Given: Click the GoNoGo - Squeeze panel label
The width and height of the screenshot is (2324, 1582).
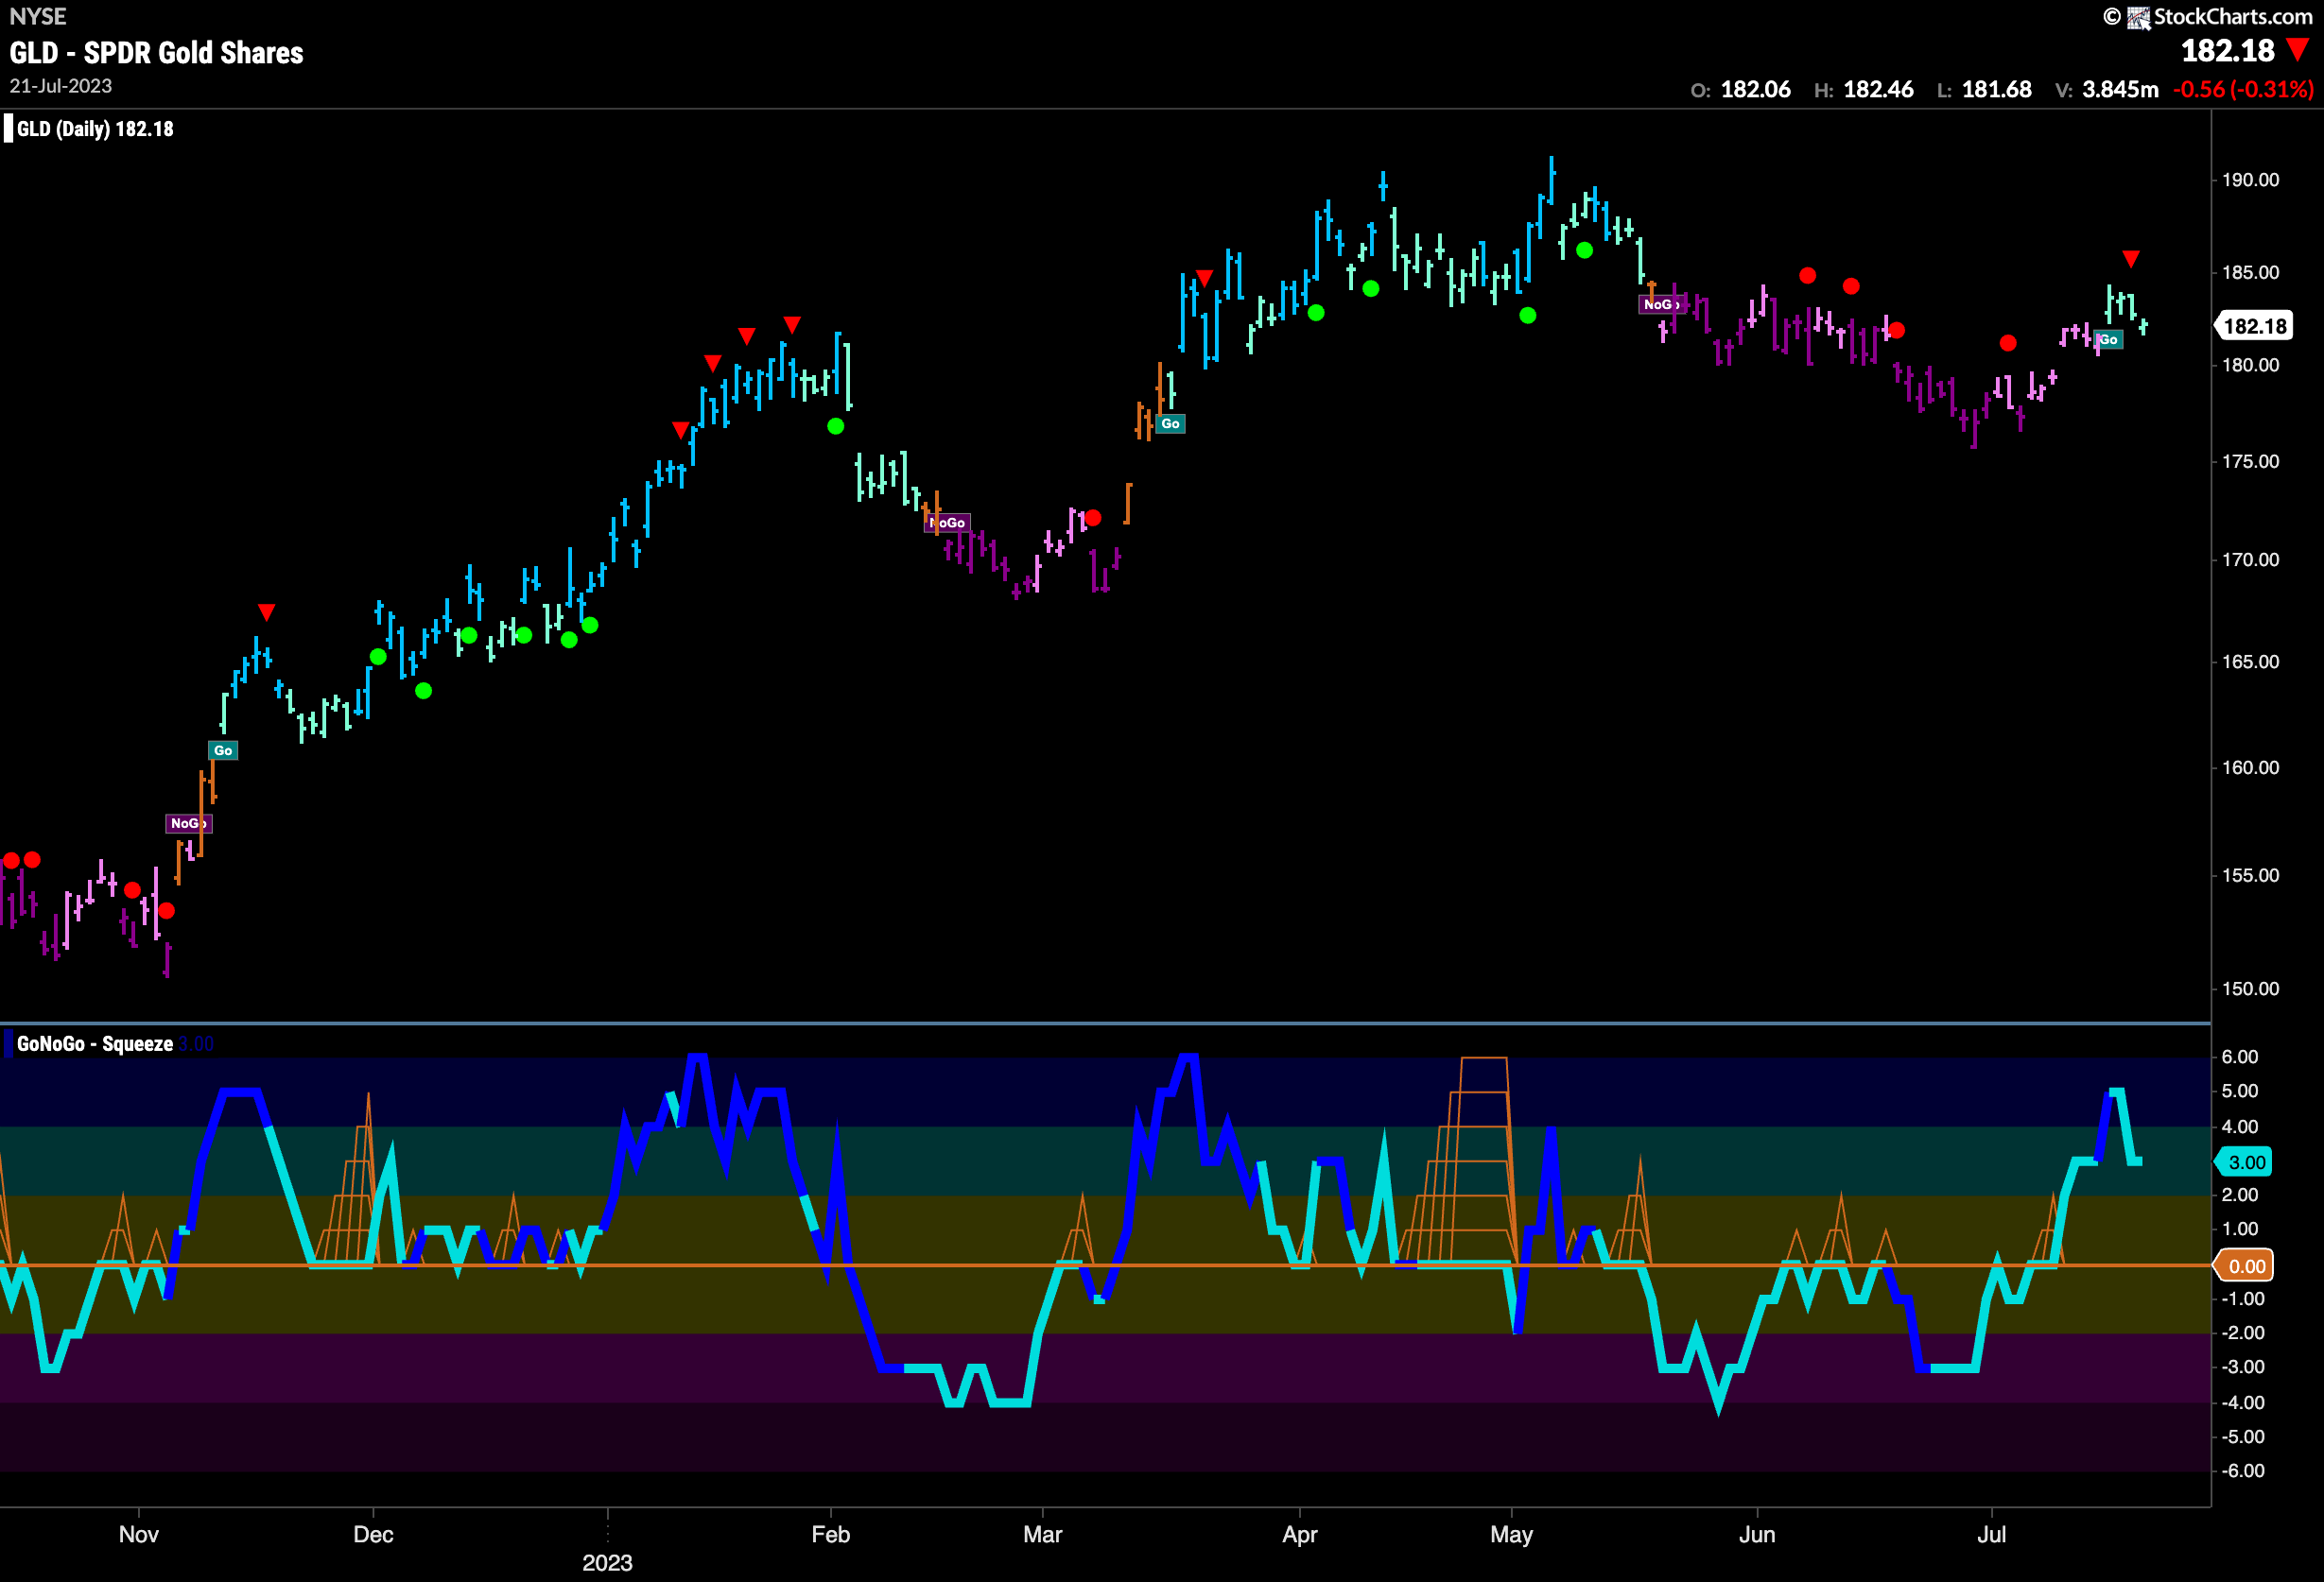Looking at the screenshot, I should point(95,1044).
